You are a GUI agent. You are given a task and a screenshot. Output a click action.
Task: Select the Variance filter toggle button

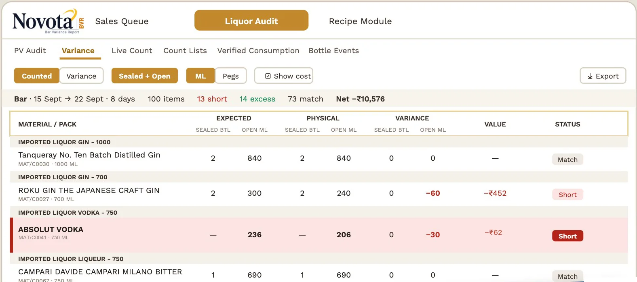point(81,76)
